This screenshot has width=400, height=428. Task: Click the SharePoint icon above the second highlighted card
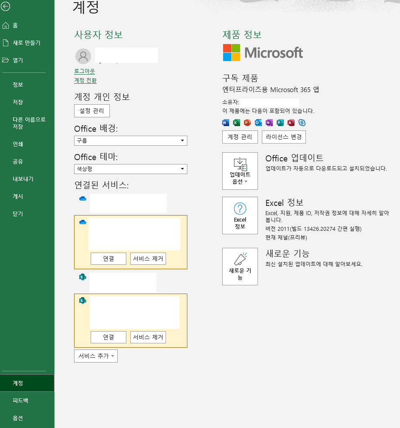(x=83, y=277)
